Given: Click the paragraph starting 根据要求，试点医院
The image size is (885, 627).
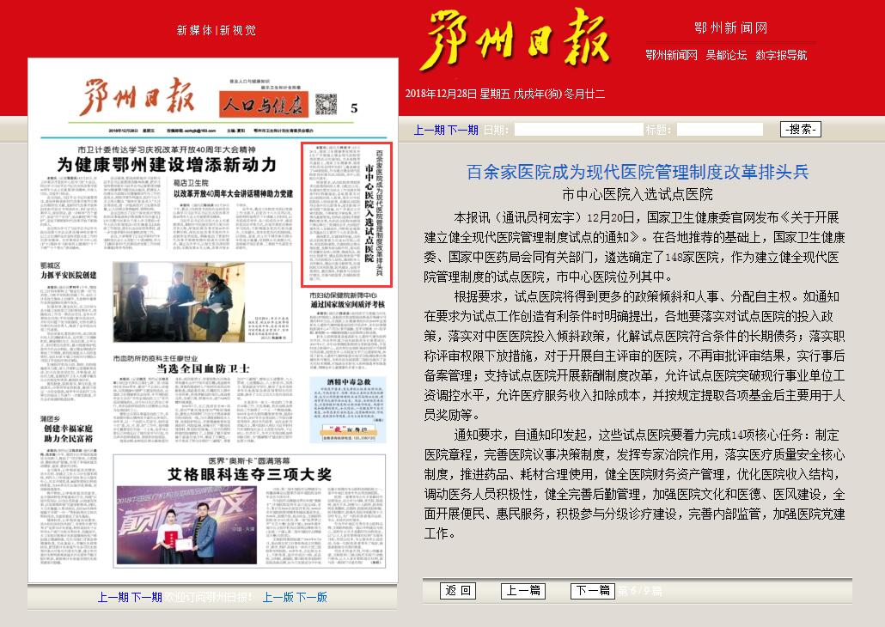Looking at the screenshot, I should click(x=634, y=356).
